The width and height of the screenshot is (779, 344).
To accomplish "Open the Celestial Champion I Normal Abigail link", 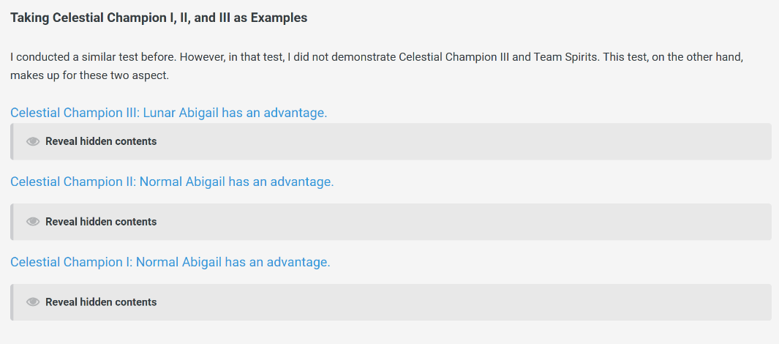I will pos(170,262).
